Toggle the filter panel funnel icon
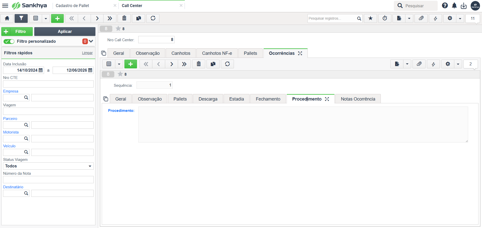The image size is (482, 228). click(x=21, y=18)
